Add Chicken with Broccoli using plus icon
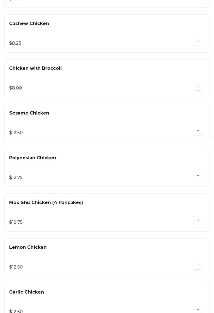 [198, 86]
